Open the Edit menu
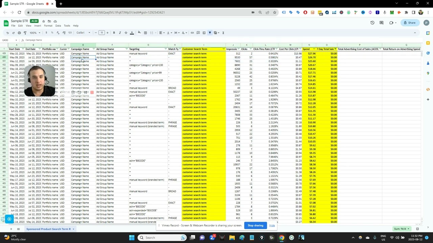 [20, 26]
